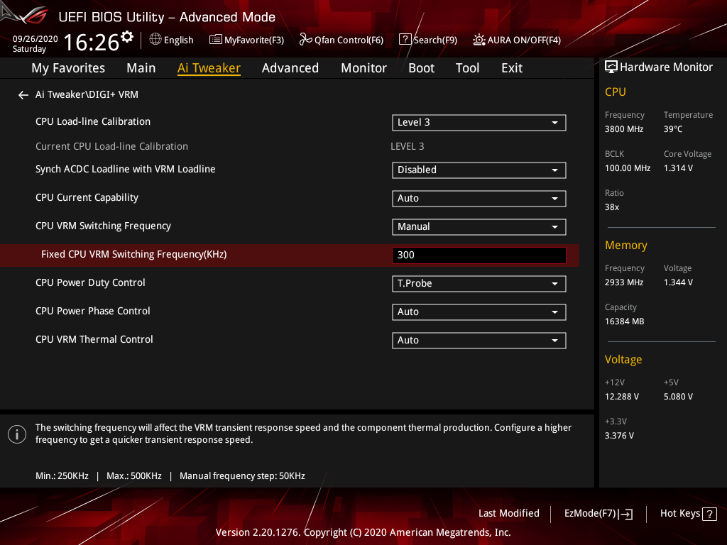Click the settings gear icon next to the clock
This screenshot has width=727, height=545.
(x=127, y=37)
